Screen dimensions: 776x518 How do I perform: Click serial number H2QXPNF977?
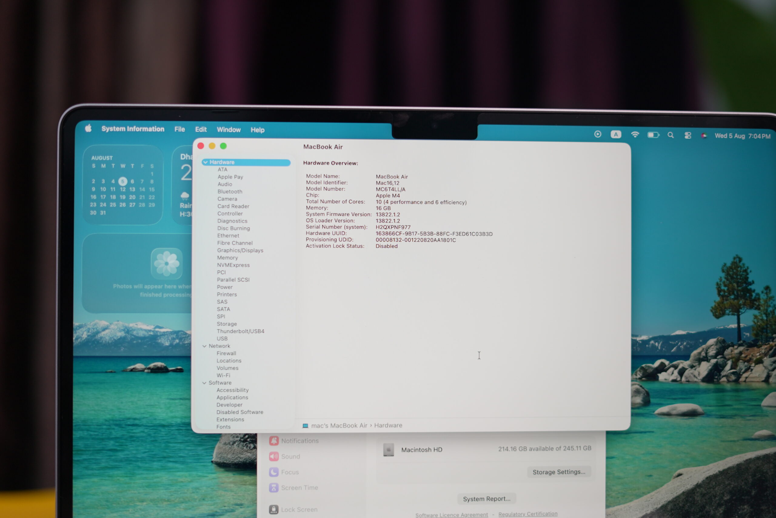tap(393, 227)
